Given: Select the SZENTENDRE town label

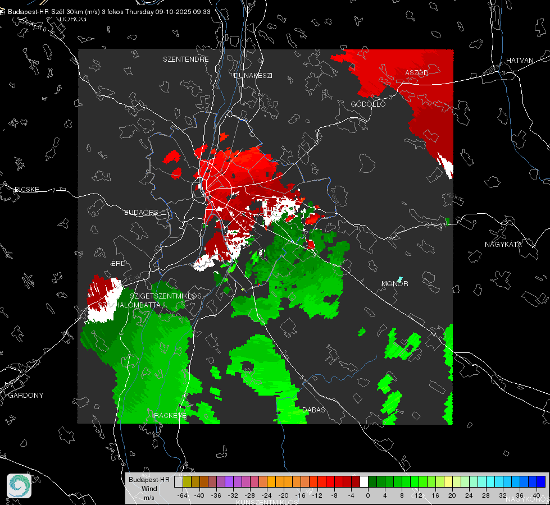Looking at the screenshot, I should coord(186,59).
